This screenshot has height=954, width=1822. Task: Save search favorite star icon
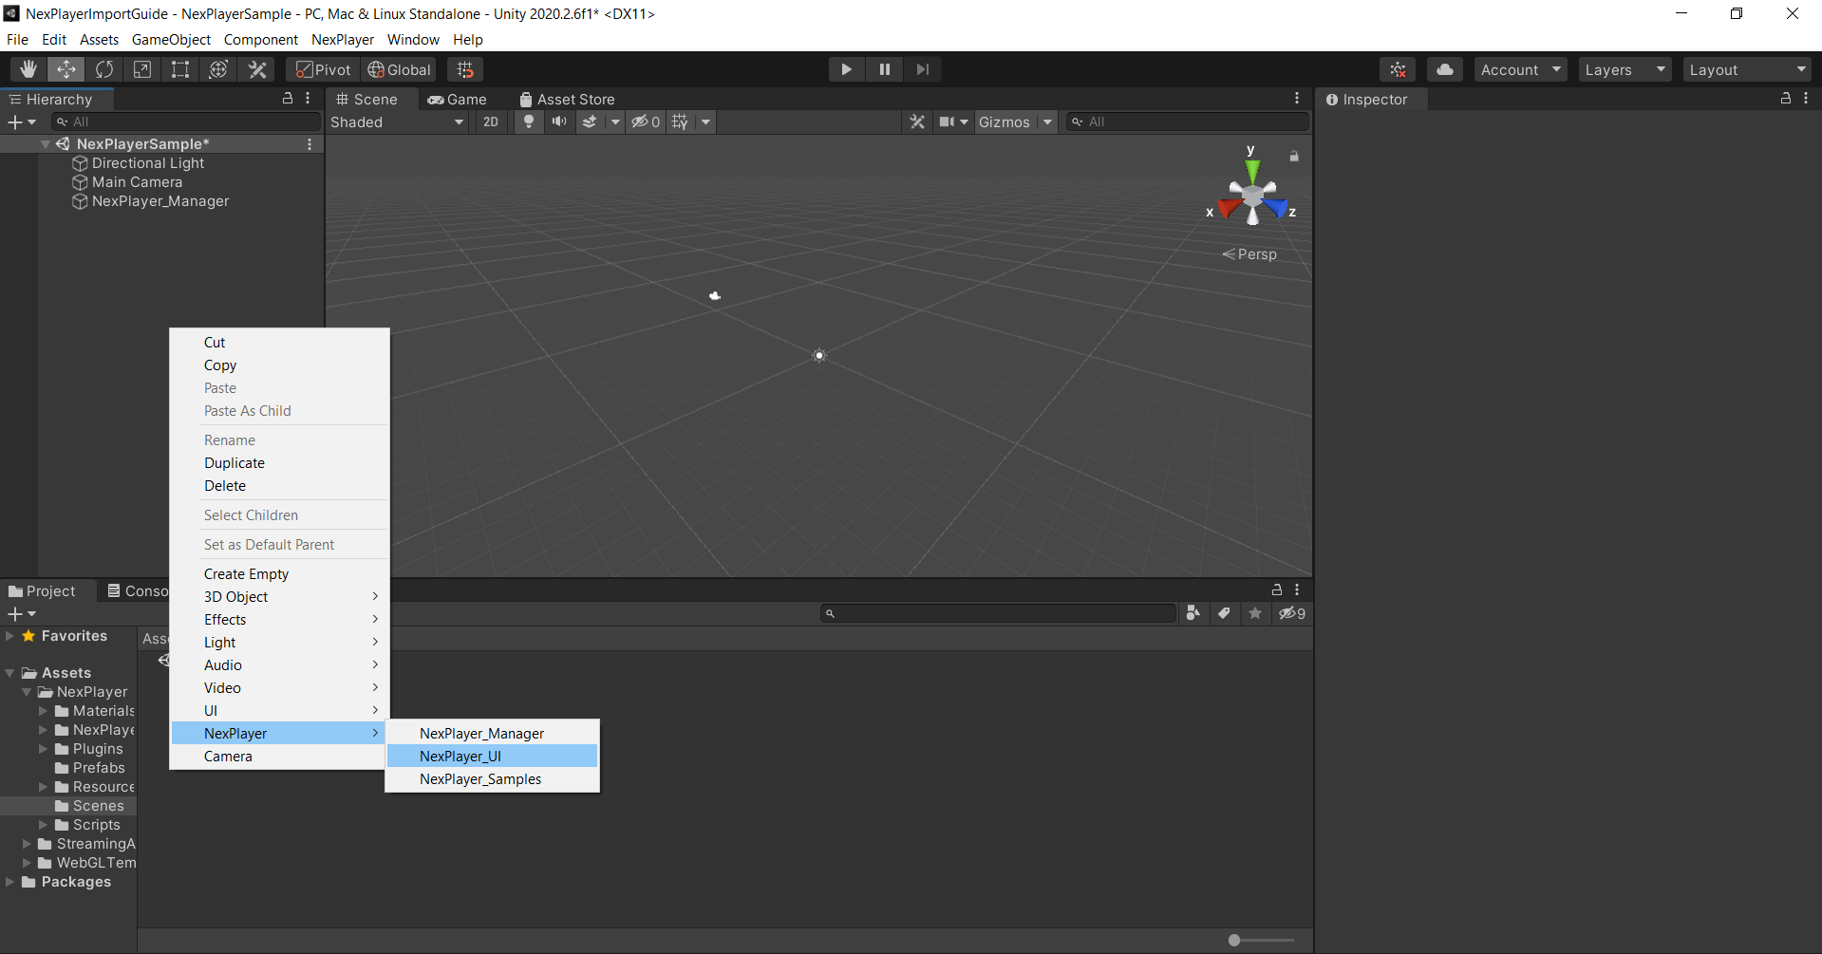tap(1254, 613)
